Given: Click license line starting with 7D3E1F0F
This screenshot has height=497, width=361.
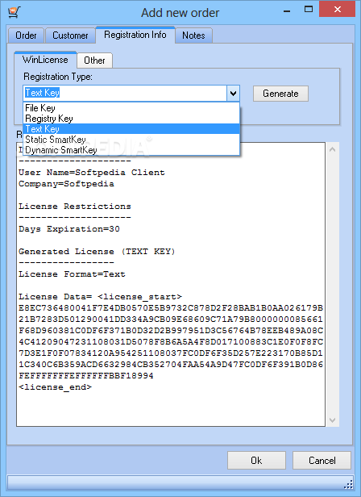Looking at the screenshot, I should point(171,353).
